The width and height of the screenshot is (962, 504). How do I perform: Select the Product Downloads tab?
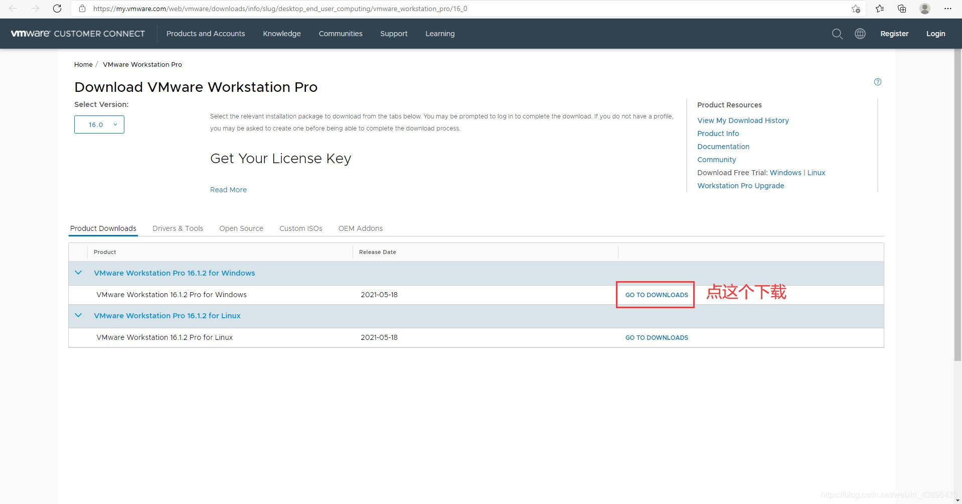click(103, 228)
